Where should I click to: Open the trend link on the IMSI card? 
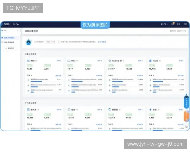point(100,61)
